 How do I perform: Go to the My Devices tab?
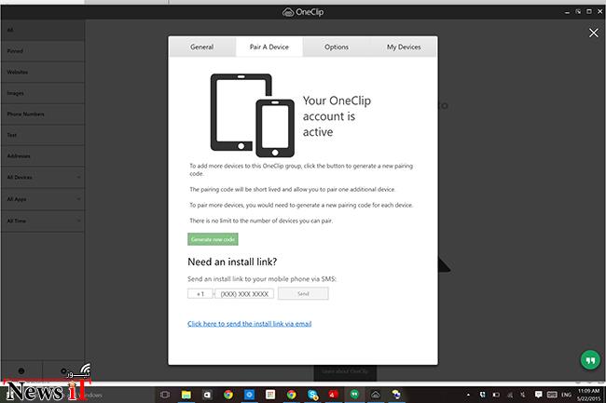click(x=404, y=47)
